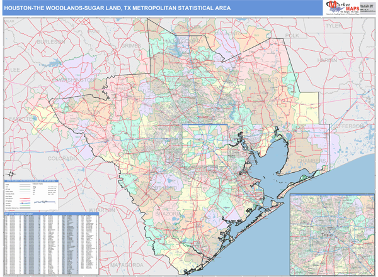Screen dimensions: 378x277
Task: Click the LEE county label
Action: (x=15, y=70)
